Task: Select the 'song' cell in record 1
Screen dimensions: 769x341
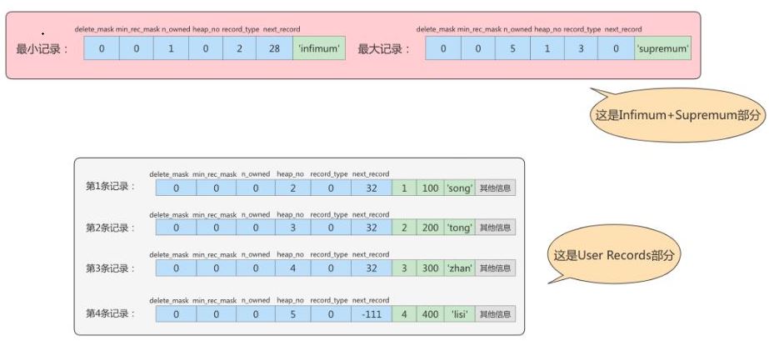Action: point(460,188)
